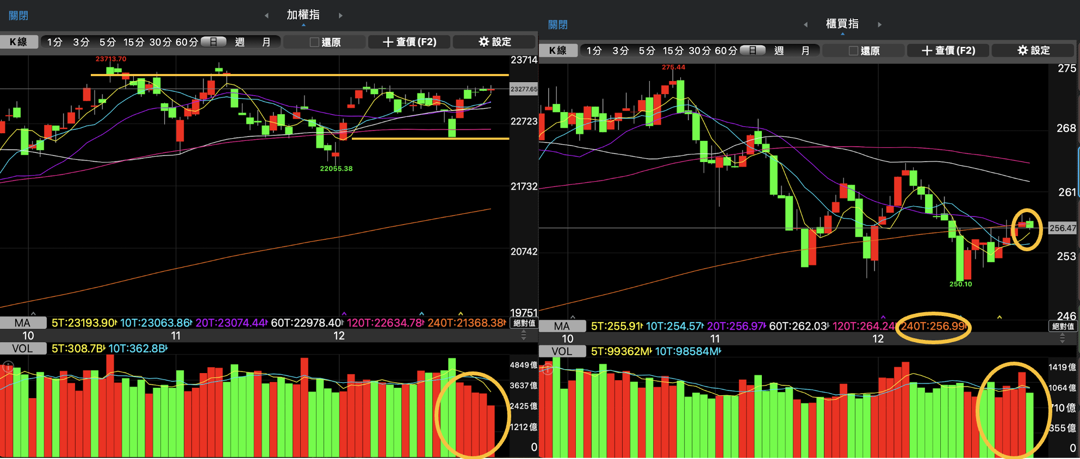Image resolution: width=1080 pixels, height=459 pixels.
Task: Open 設定 gear in 櫃買指 chart
Action: tap(1033, 51)
